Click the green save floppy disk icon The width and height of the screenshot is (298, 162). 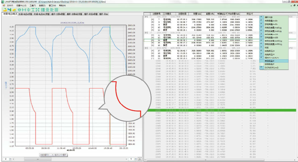tap(9, 10)
